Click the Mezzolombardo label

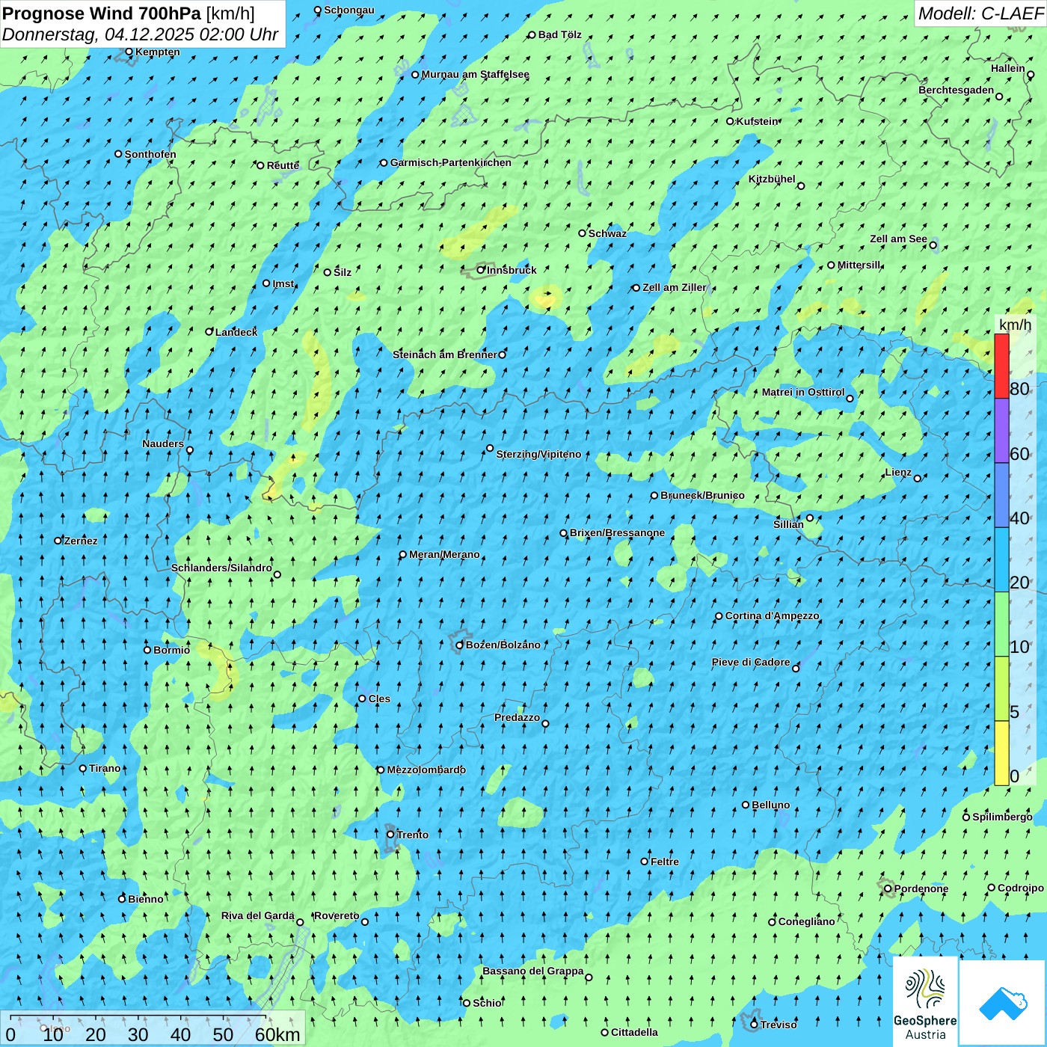pos(426,770)
